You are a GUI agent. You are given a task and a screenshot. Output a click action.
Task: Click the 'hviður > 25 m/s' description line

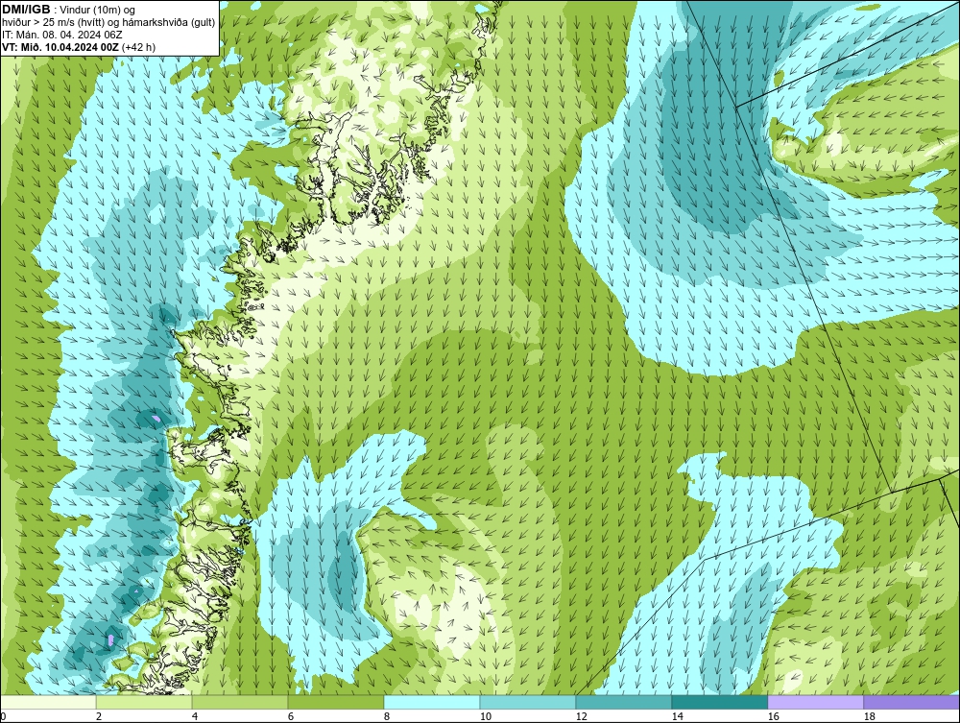pyautogui.click(x=108, y=23)
